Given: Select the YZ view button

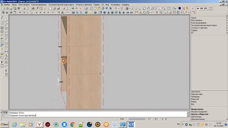Looking at the screenshot, I should pyautogui.click(x=205, y=9).
